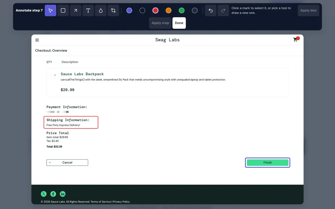
Task: Click the 'Item total: $29.99' line
Action: [x=57, y=137]
